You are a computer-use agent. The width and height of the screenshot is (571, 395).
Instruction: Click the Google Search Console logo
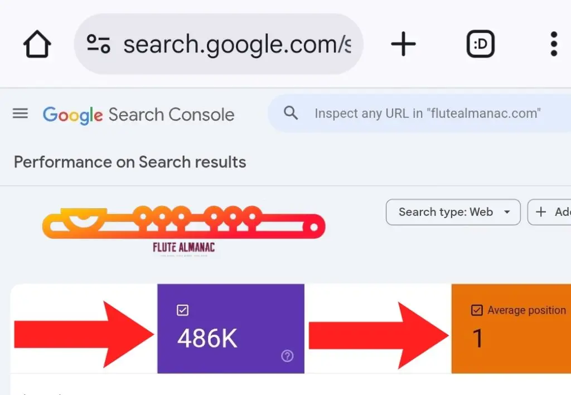[138, 115]
